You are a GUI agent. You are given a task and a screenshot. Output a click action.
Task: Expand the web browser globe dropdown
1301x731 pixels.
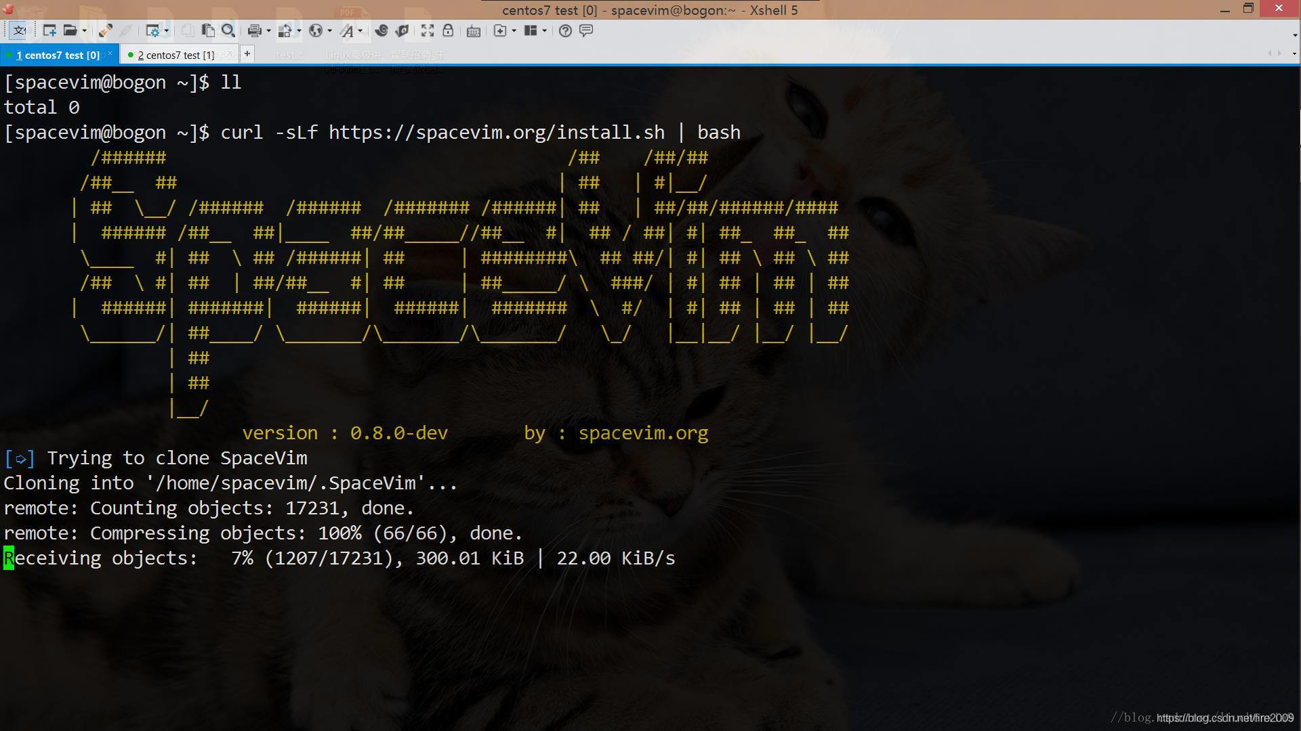click(x=329, y=30)
